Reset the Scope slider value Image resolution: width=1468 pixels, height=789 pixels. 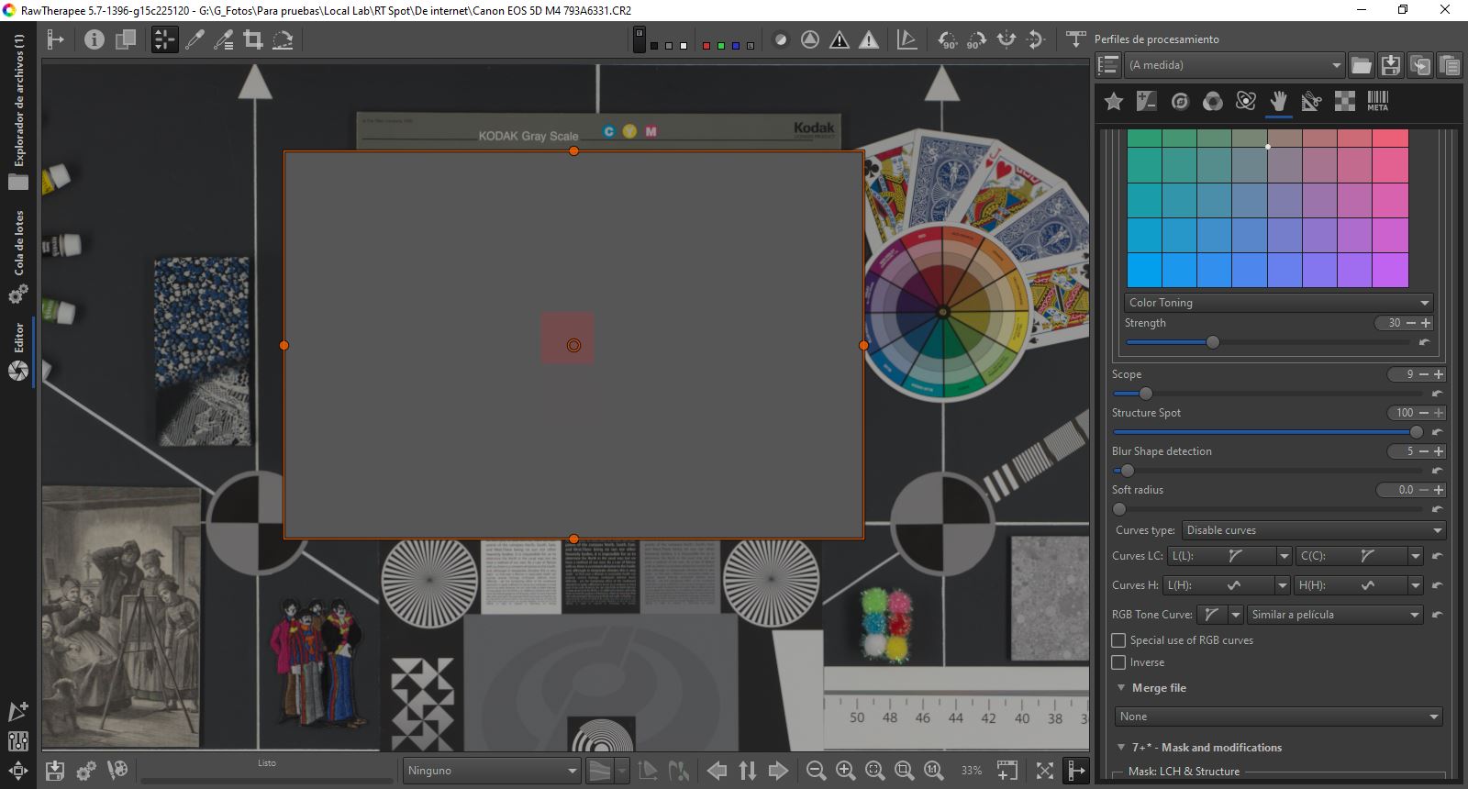pos(1437,394)
